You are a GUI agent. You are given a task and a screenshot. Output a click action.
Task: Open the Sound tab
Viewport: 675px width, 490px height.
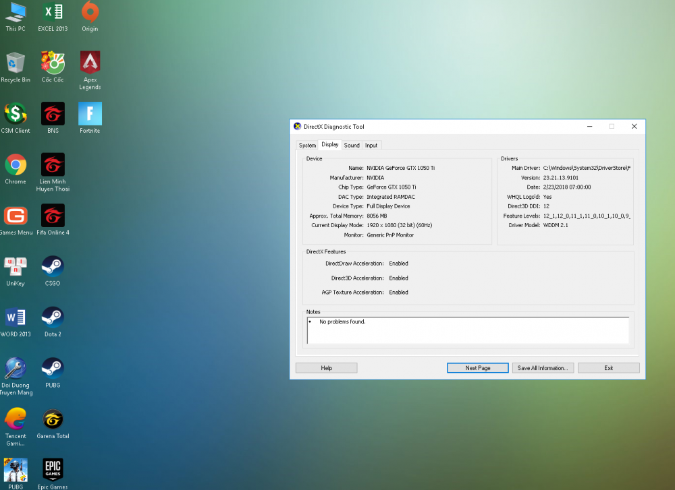tap(352, 145)
